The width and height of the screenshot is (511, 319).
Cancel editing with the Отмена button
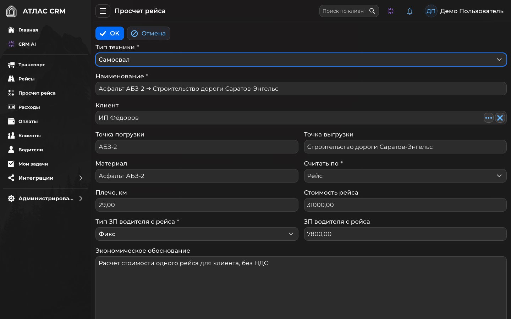(x=148, y=33)
